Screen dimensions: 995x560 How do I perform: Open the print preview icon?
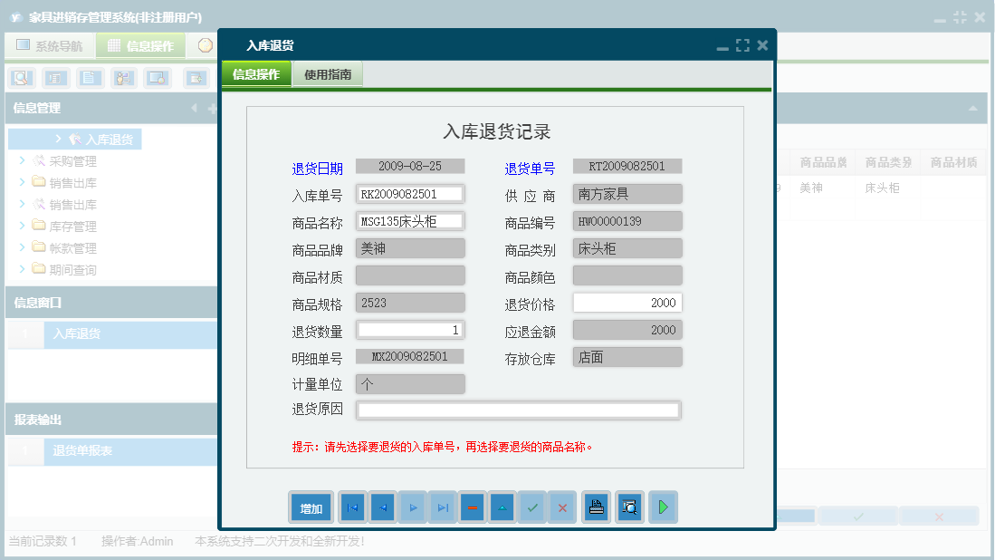pyautogui.click(x=629, y=507)
